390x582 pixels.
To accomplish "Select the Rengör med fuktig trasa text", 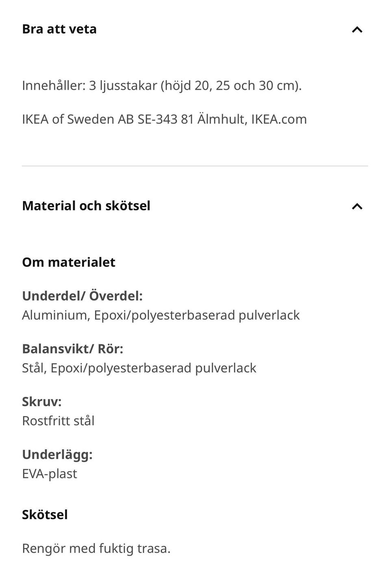I will coord(96,549).
